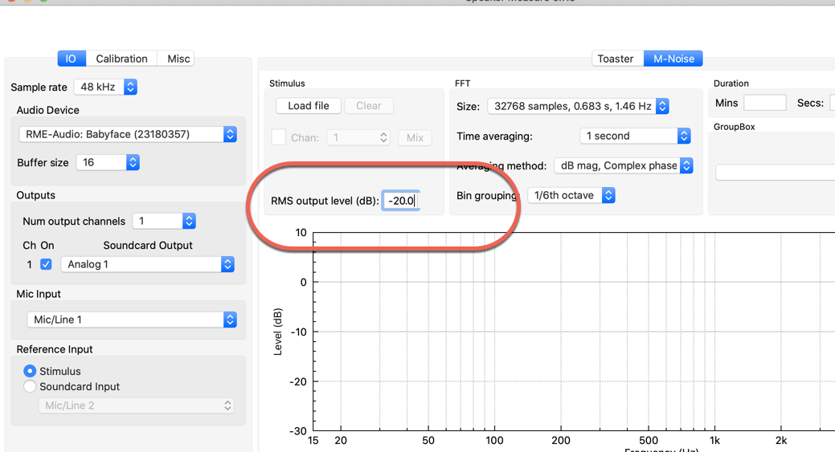
Task: Select the Soundcard Input radio button
Action: (x=31, y=386)
